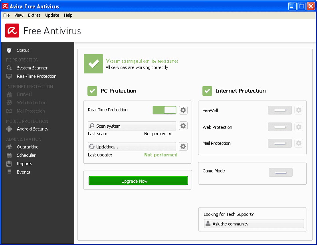Image resolution: width=317 pixels, height=245 pixels.
Task: Select the greyed Mail Protection sidebar entry
Action: tap(31, 111)
